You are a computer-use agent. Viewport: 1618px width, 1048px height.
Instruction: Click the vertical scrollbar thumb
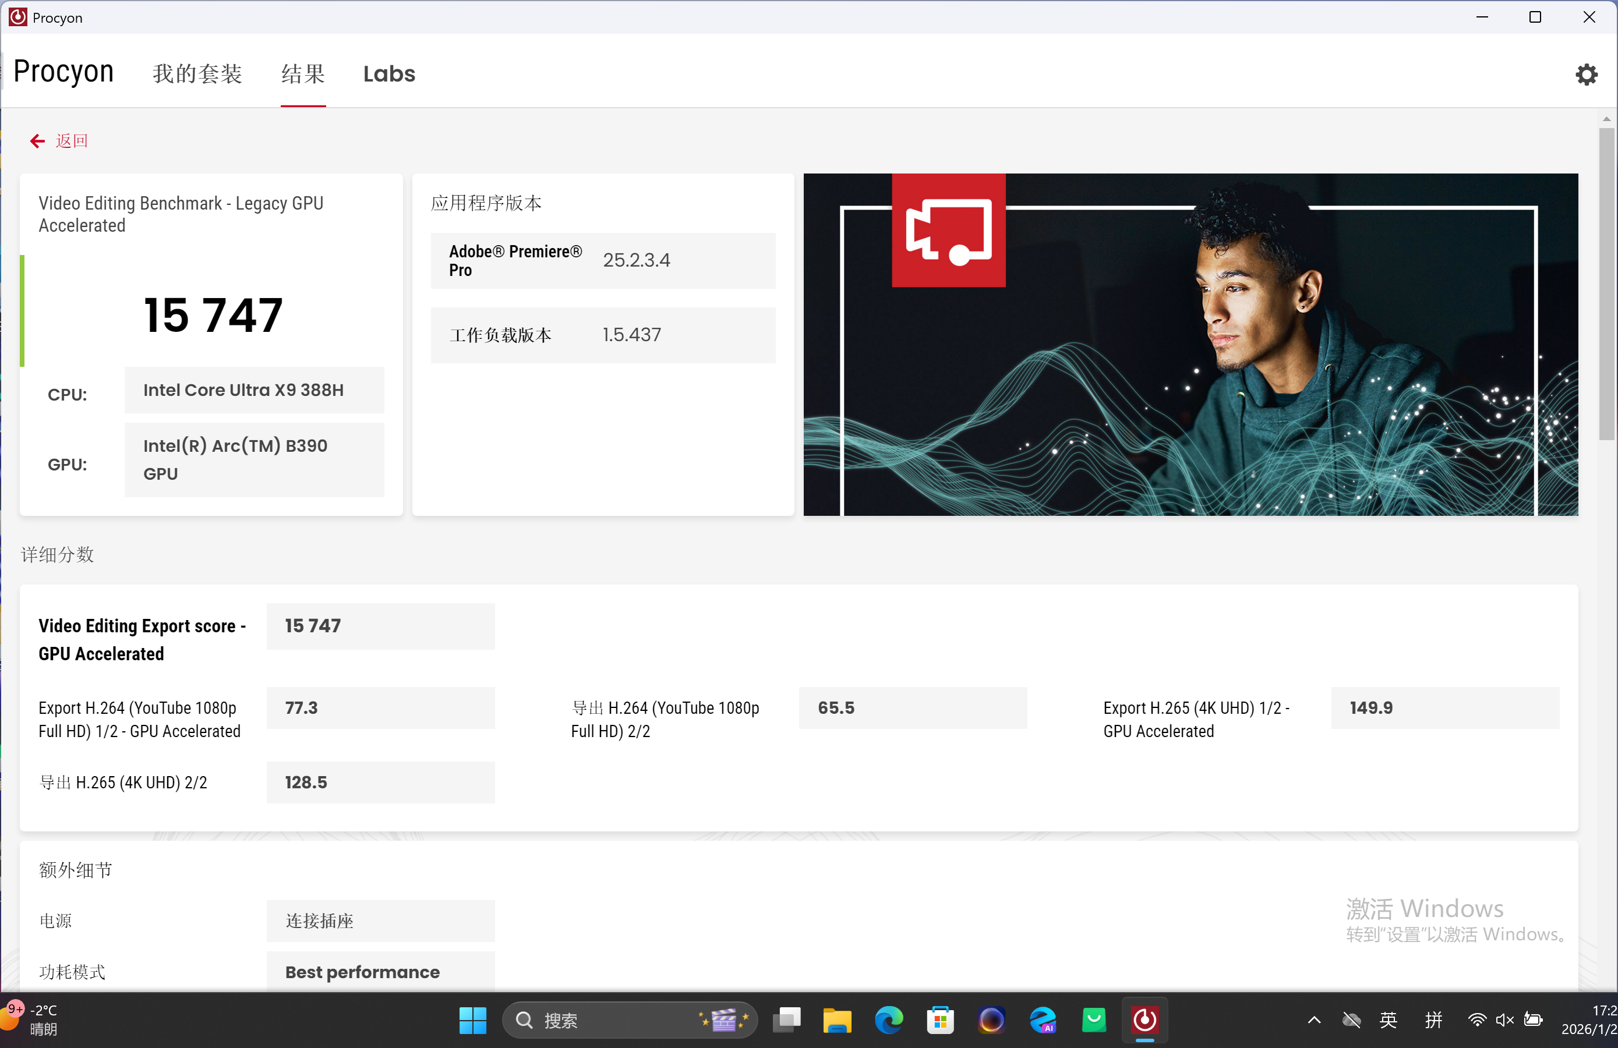pyautogui.click(x=1606, y=285)
